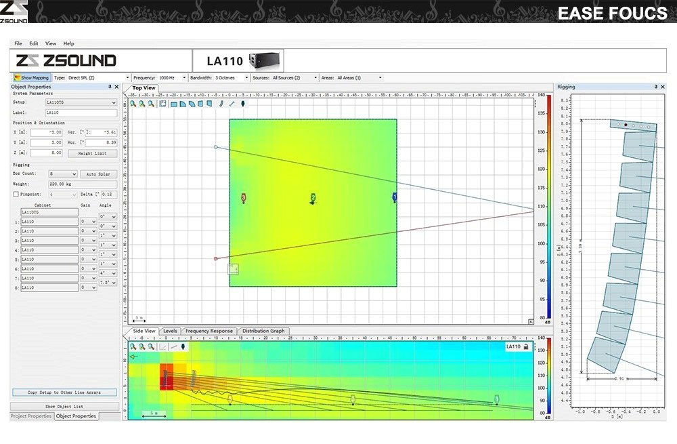This screenshot has height=444, width=677.
Task: Click the zoom in magnifier in Top View toolbar
Action: (133, 104)
